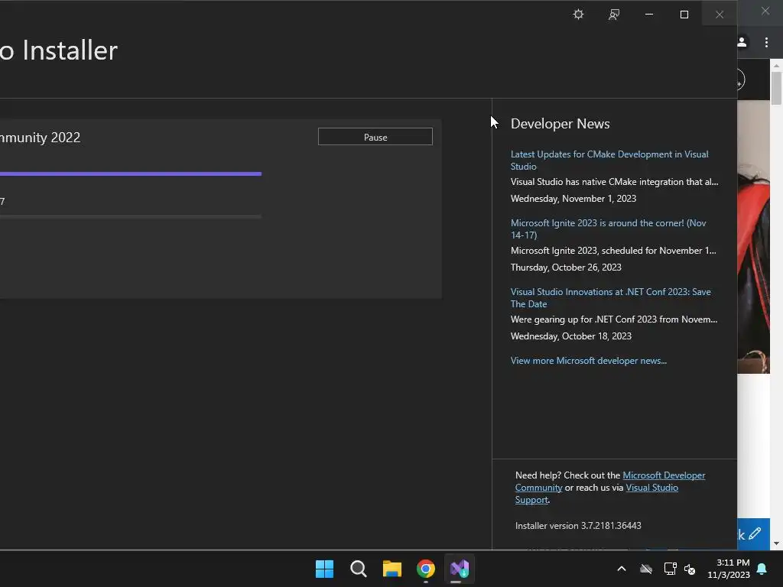Click the photo thumbnail in the browser window

coord(753,237)
